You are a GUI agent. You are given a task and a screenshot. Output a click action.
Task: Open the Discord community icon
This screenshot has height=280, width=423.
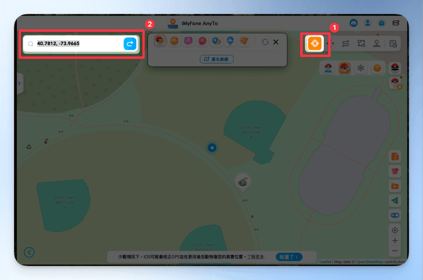pyautogui.click(x=354, y=23)
